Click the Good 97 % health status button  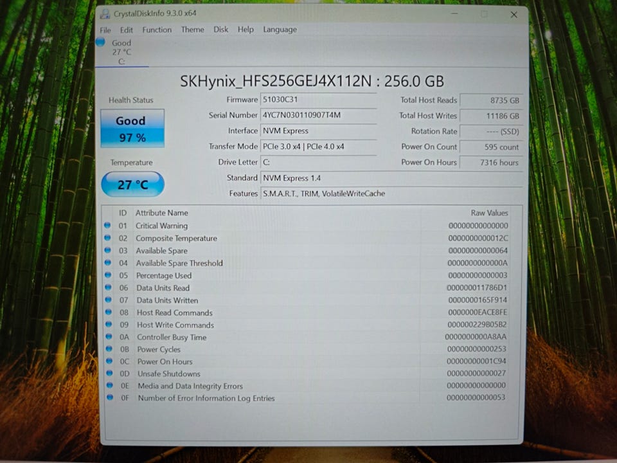[132, 129]
